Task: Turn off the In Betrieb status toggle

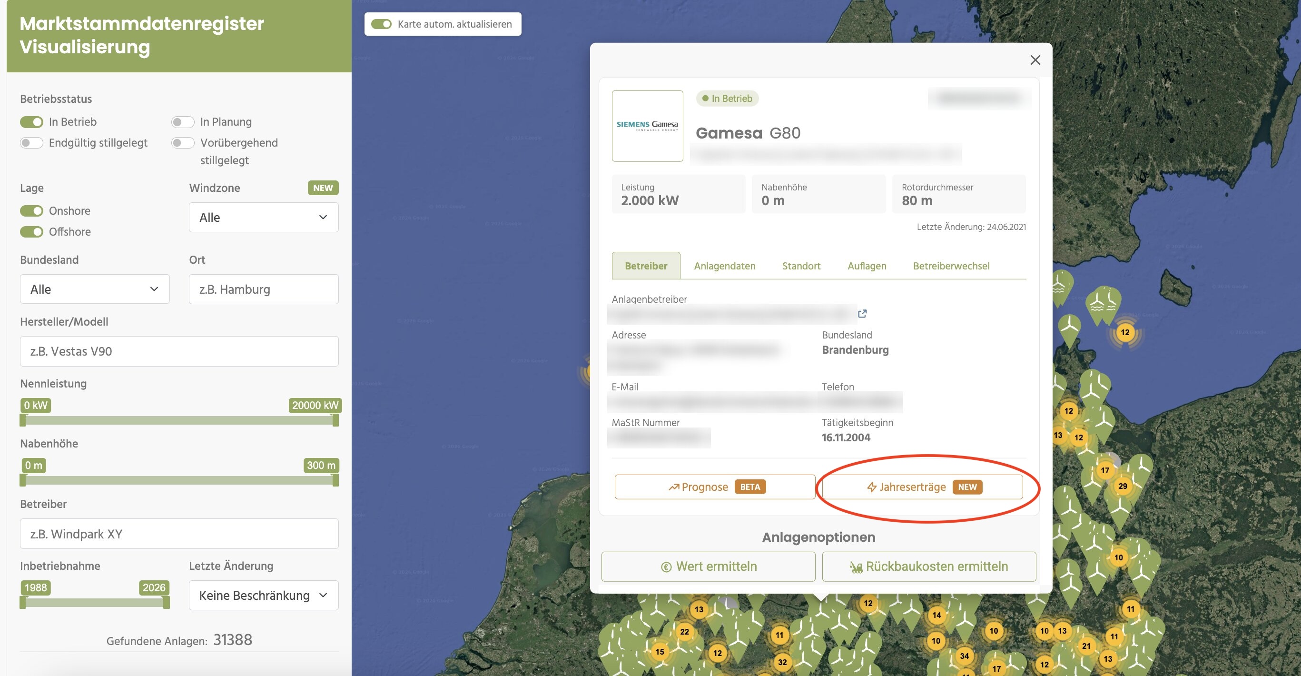Action: click(31, 122)
